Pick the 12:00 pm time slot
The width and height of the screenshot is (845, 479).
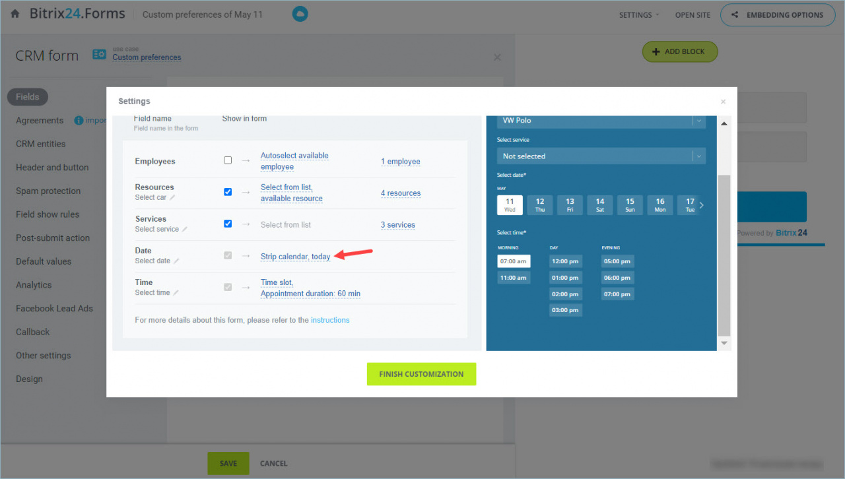coord(566,261)
